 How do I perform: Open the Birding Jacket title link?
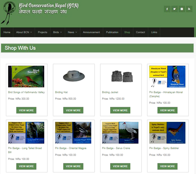[110, 92]
